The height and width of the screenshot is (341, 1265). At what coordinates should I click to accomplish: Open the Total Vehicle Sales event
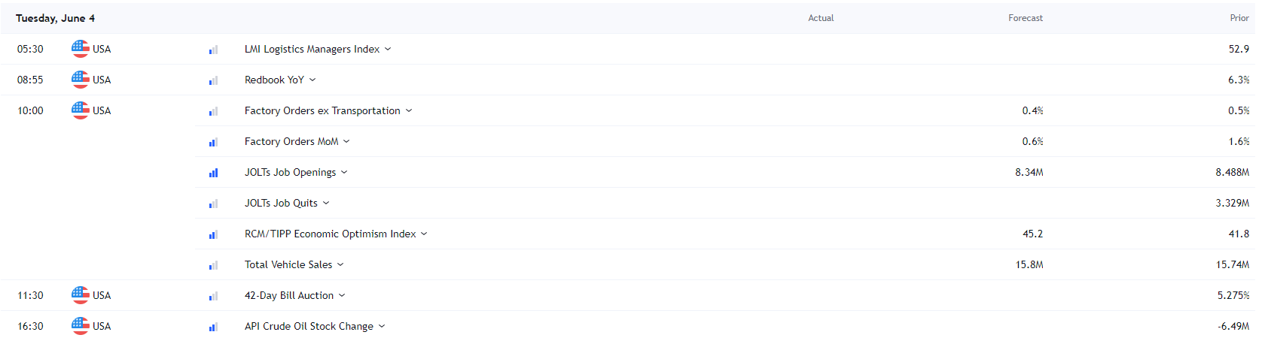point(288,264)
